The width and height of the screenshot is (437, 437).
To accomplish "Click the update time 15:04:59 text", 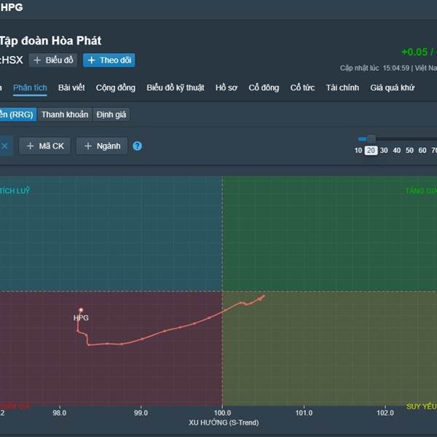I will [x=396, y=68].
